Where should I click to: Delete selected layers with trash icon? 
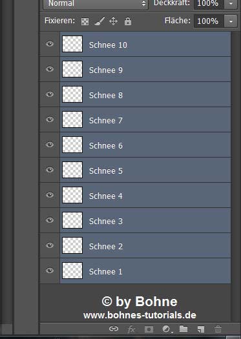click(218, 329)
